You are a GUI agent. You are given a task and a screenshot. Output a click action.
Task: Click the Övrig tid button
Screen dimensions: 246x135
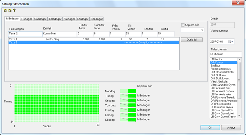(192, 40)
